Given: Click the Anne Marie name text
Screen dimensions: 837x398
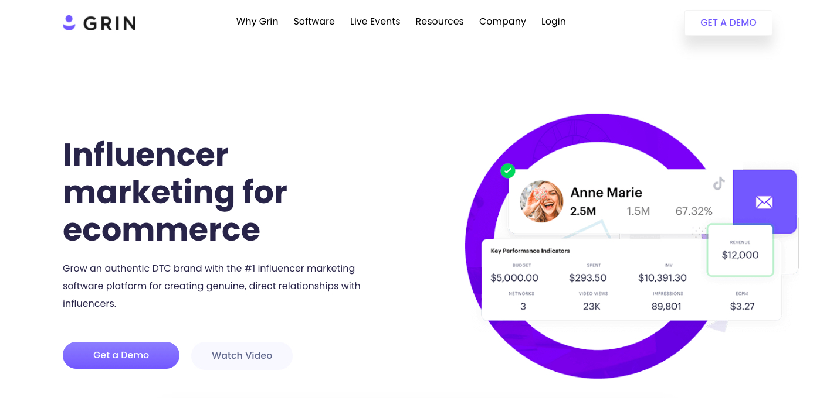Looking at the screenshot, I should pyautogui.click(x=606, y=193).
